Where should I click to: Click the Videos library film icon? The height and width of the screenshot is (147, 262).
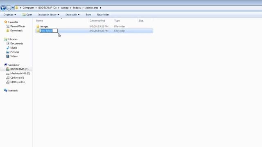click(8, 56)
